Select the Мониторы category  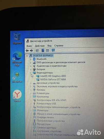pos(43,110)
